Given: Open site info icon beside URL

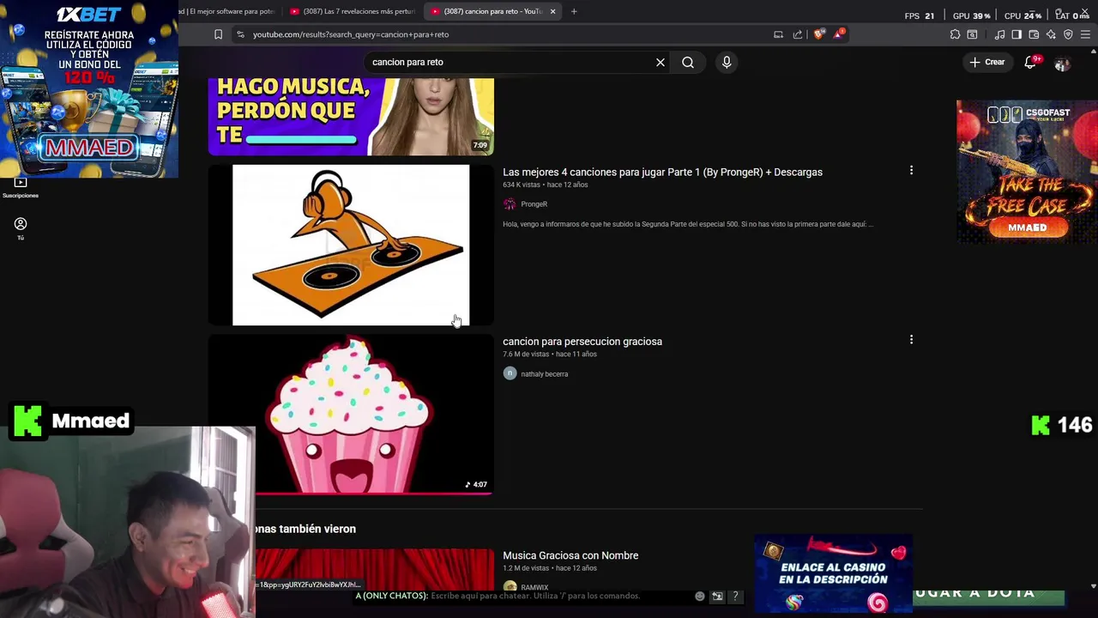Looking at the screenshot, I should (x=240, y=34).
